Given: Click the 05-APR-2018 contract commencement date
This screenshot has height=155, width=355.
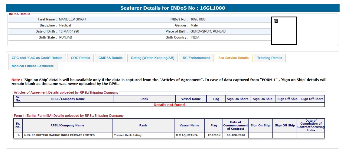Looking at the screenshot, I should (236, 135).
